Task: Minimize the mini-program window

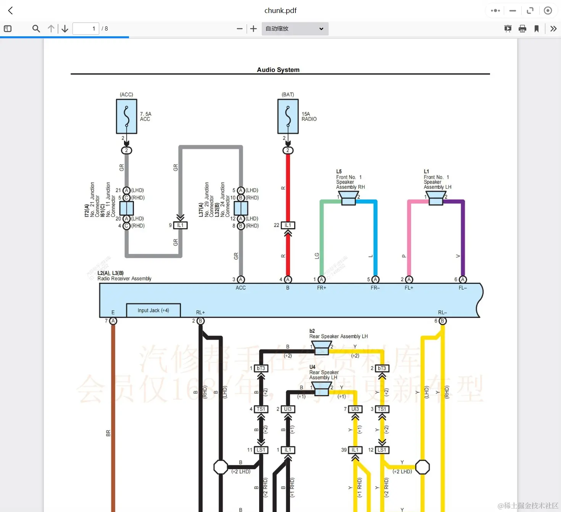Action: [x=513, y=11]
